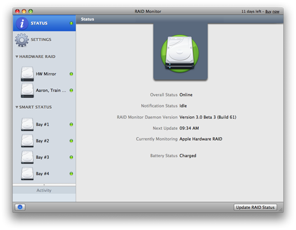Image resolution: width=296 pixels, height=230 pixels.
Task: Open the Buy now link
Action: 272,11
